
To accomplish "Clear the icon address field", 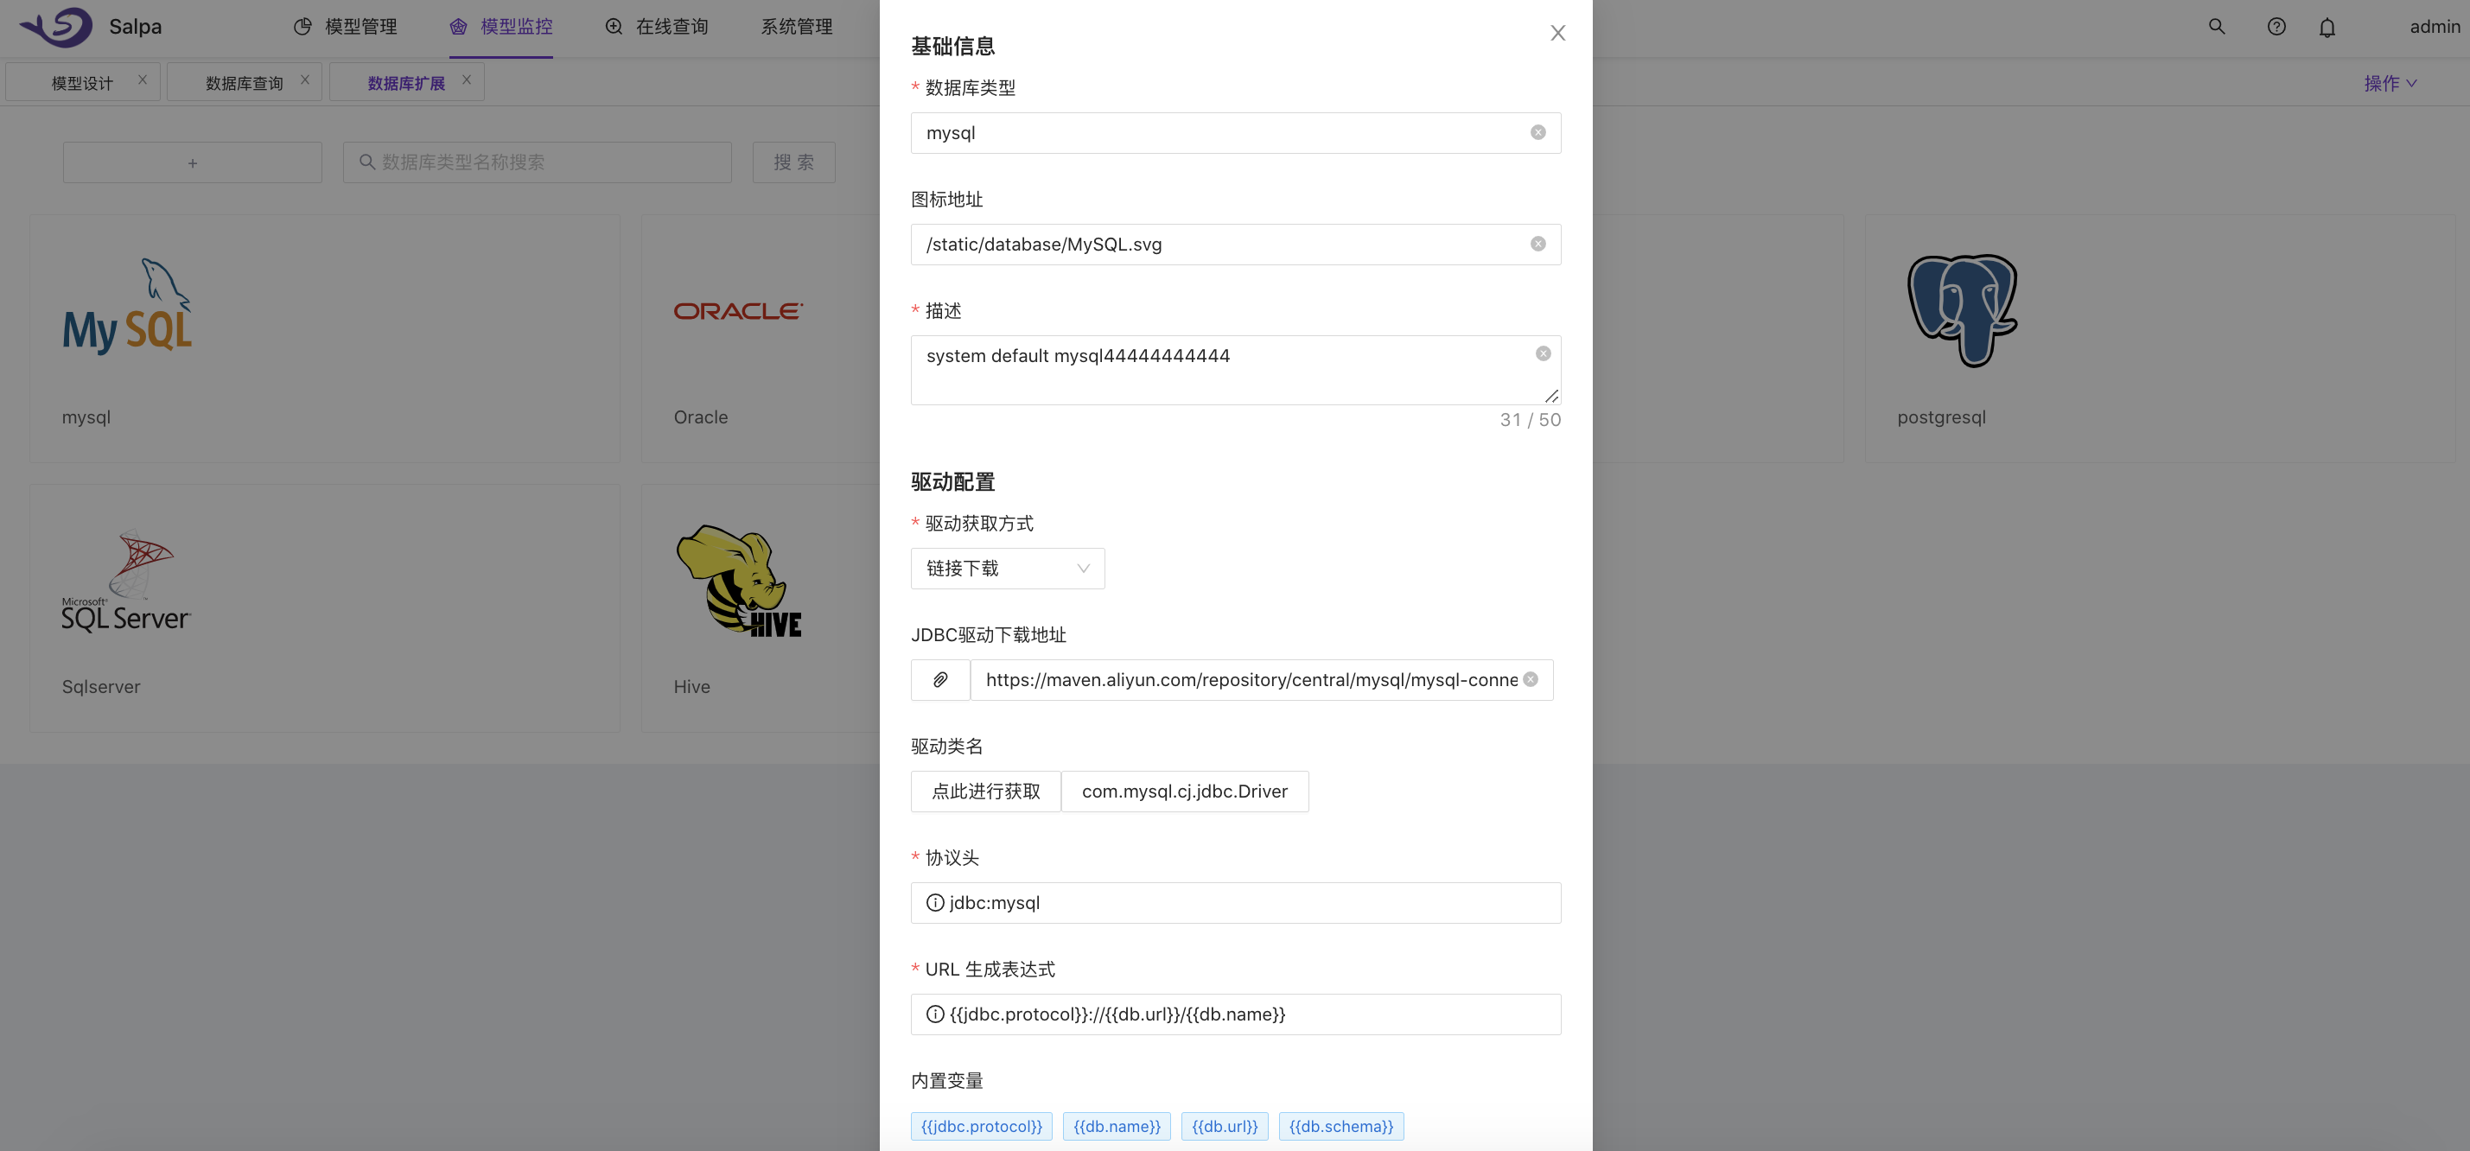I will 1538,245.
